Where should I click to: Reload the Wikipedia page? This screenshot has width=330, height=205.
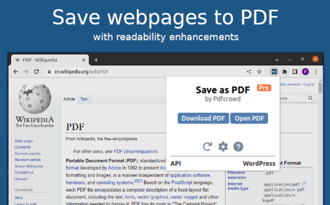click(37, 72)
